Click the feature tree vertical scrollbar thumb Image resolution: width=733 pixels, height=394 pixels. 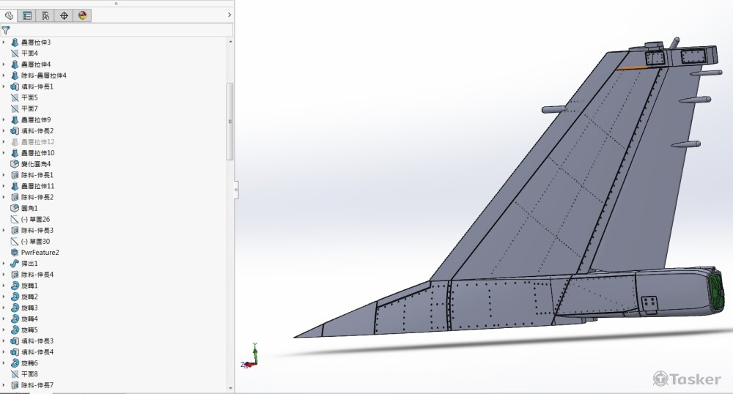(x=230, y=121)
